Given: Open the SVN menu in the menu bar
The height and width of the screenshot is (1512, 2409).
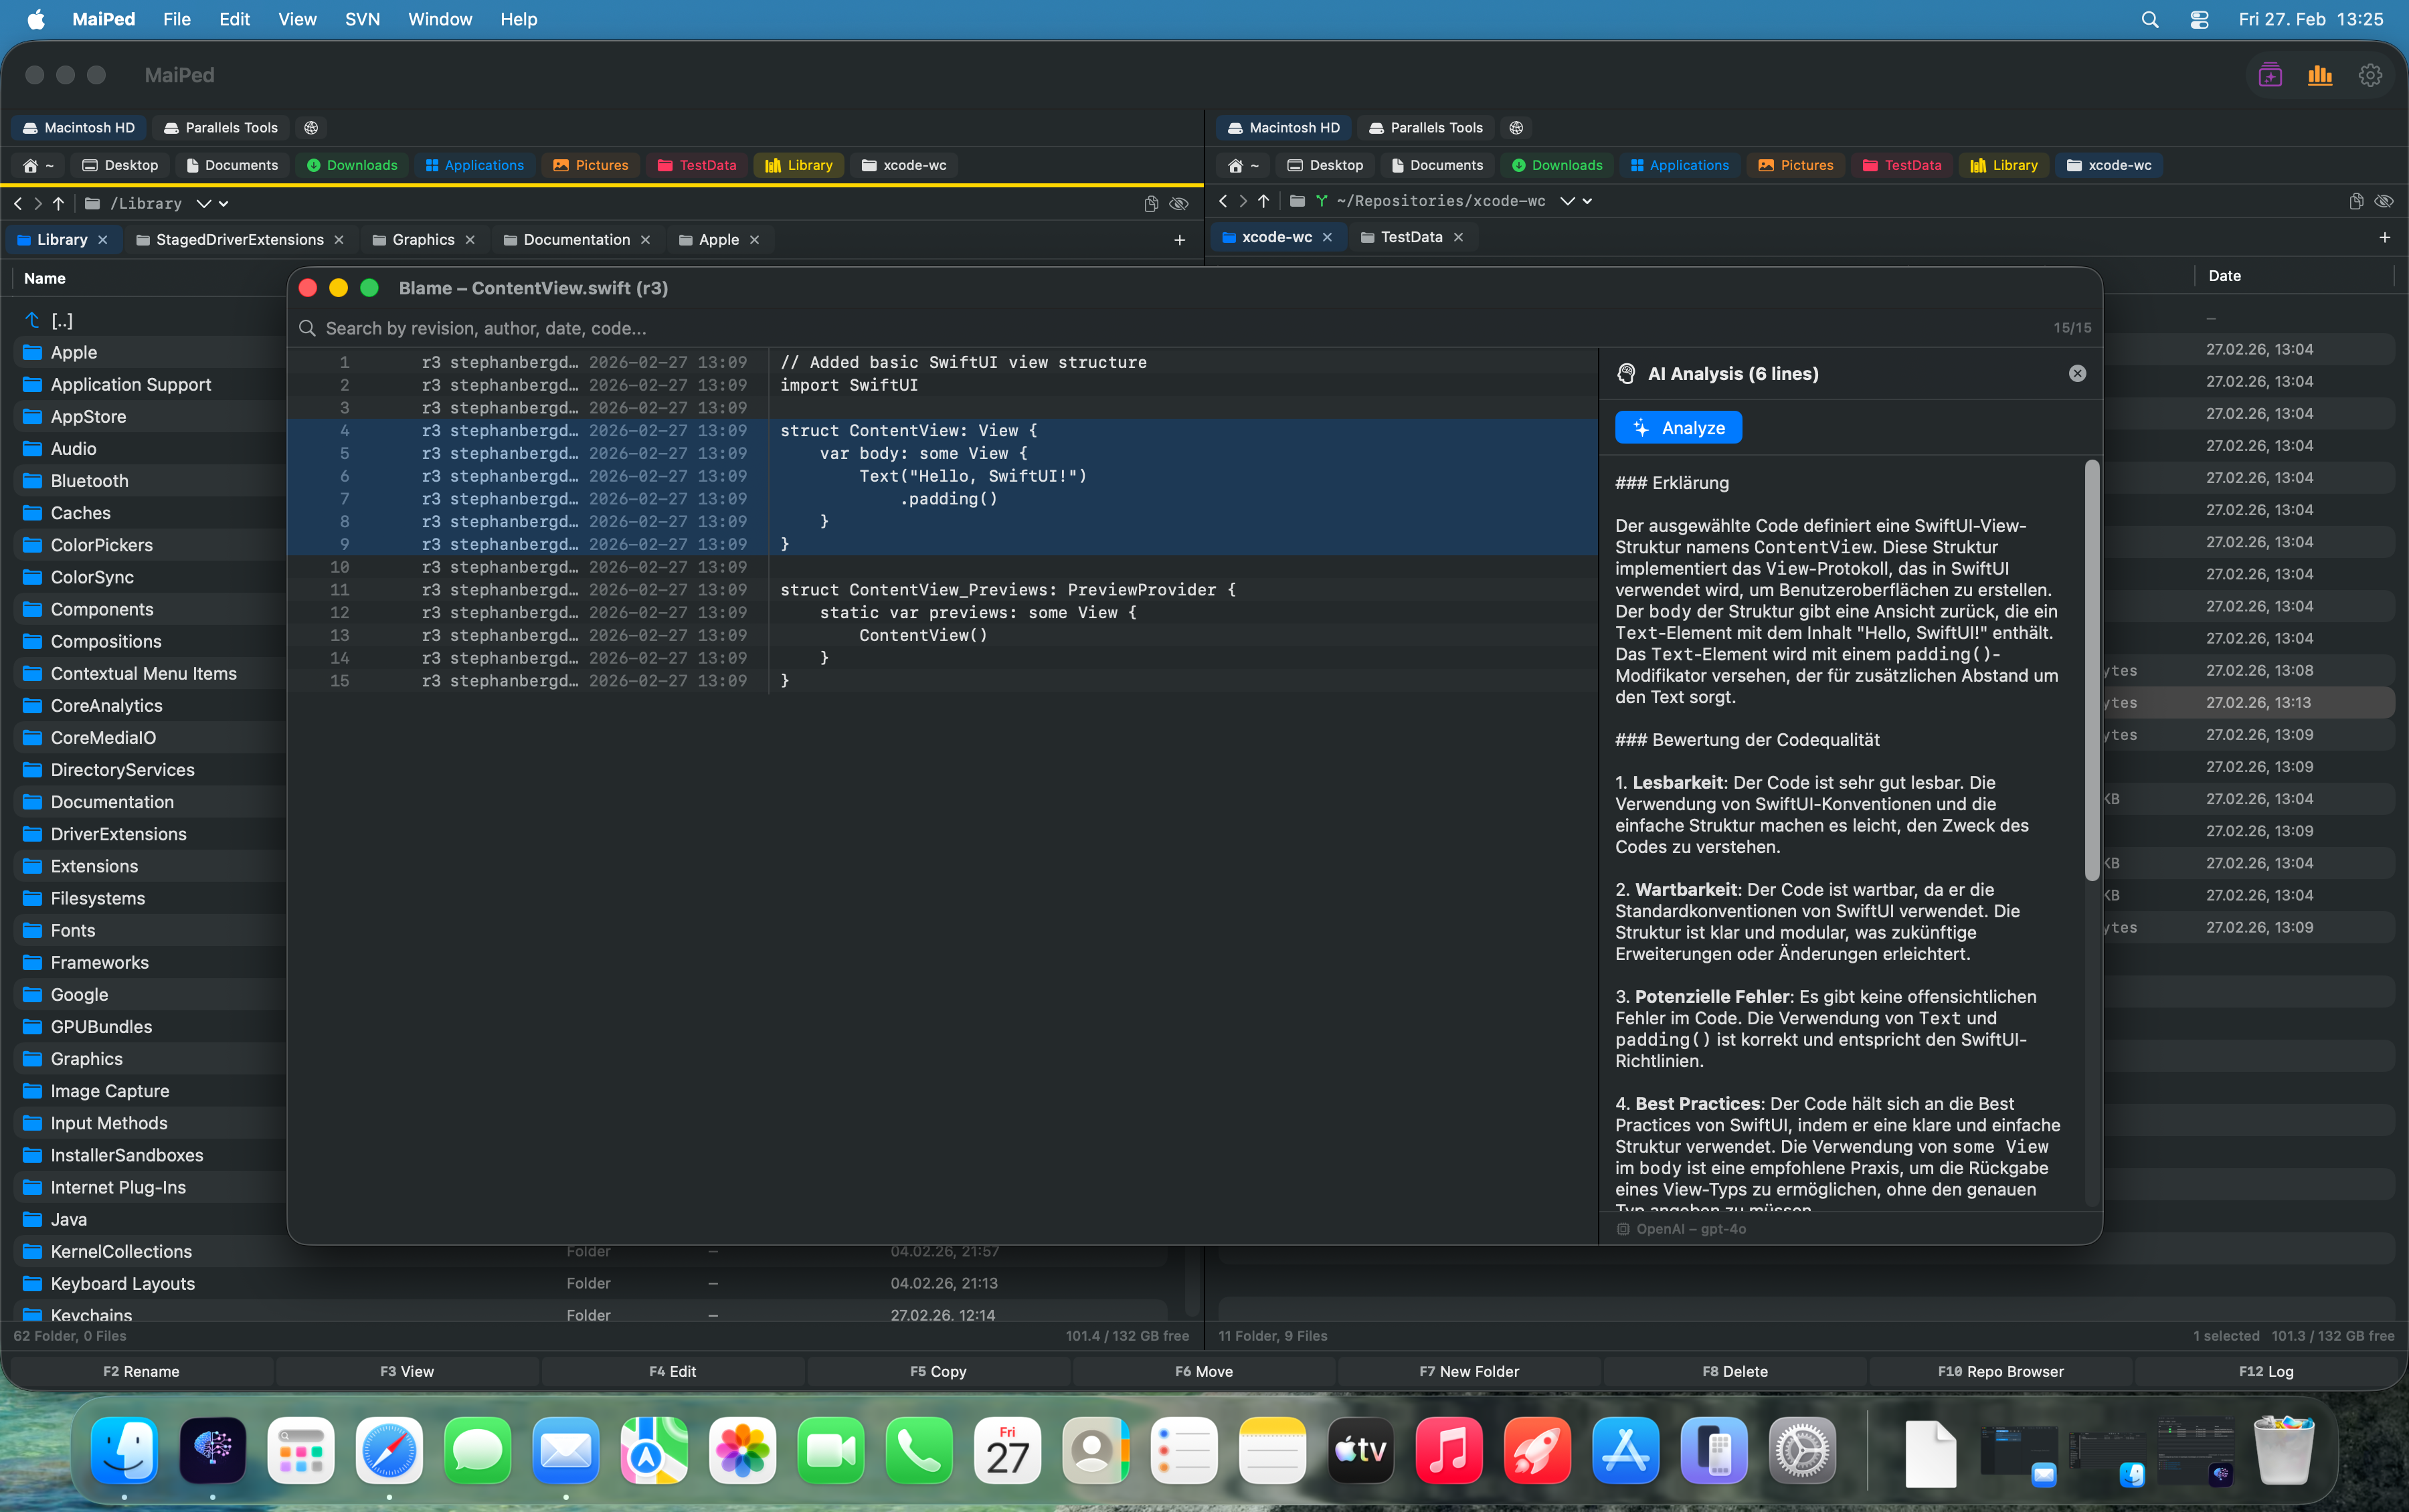Looking at the screenshot, I should 361,19.
